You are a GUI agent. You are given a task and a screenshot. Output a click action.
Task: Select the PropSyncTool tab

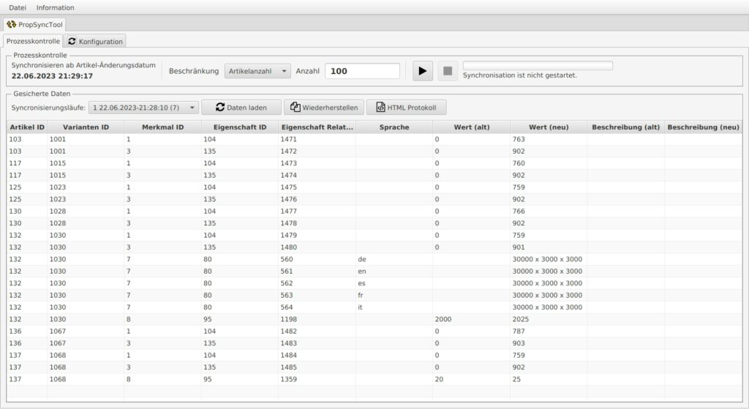34,24
